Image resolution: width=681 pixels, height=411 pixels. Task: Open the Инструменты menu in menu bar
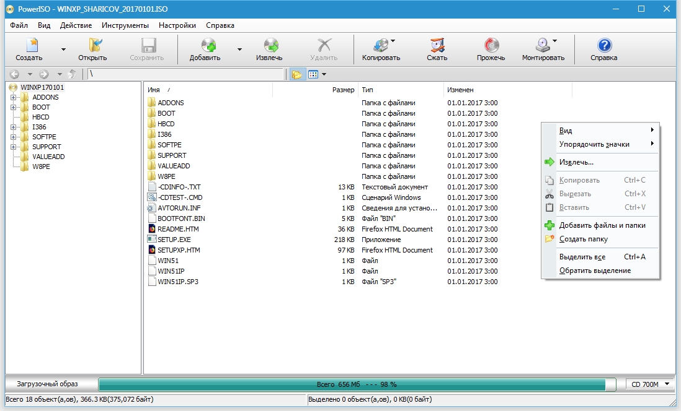[125, 25]
